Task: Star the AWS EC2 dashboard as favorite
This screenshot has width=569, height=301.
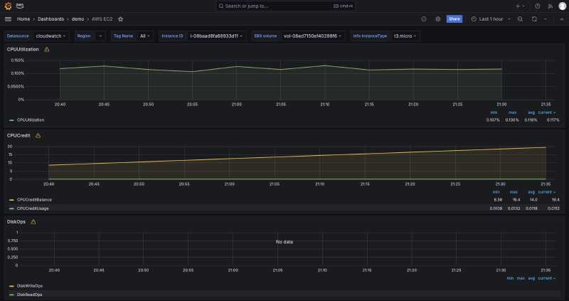Action: click(120, 19)
